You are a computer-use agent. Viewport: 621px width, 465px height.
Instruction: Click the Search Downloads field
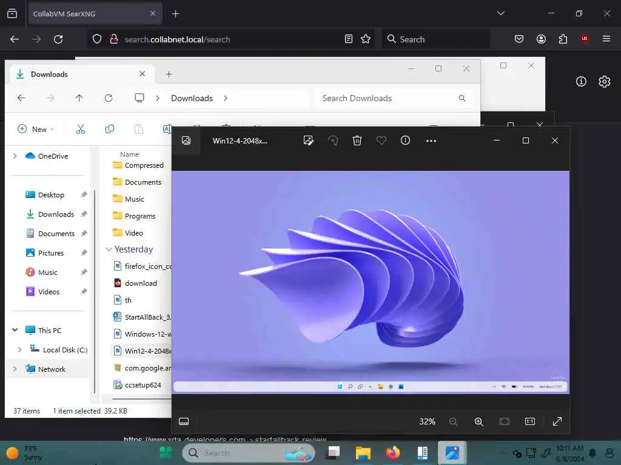click(x=393, y=98)
